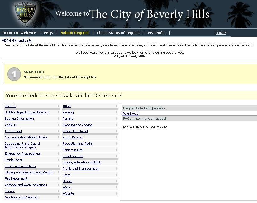Click Return to Web Site

point(19,33)
